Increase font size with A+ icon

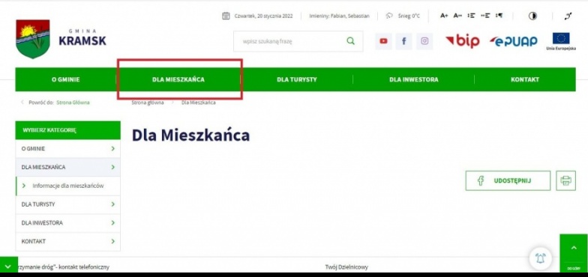(444, 16)
